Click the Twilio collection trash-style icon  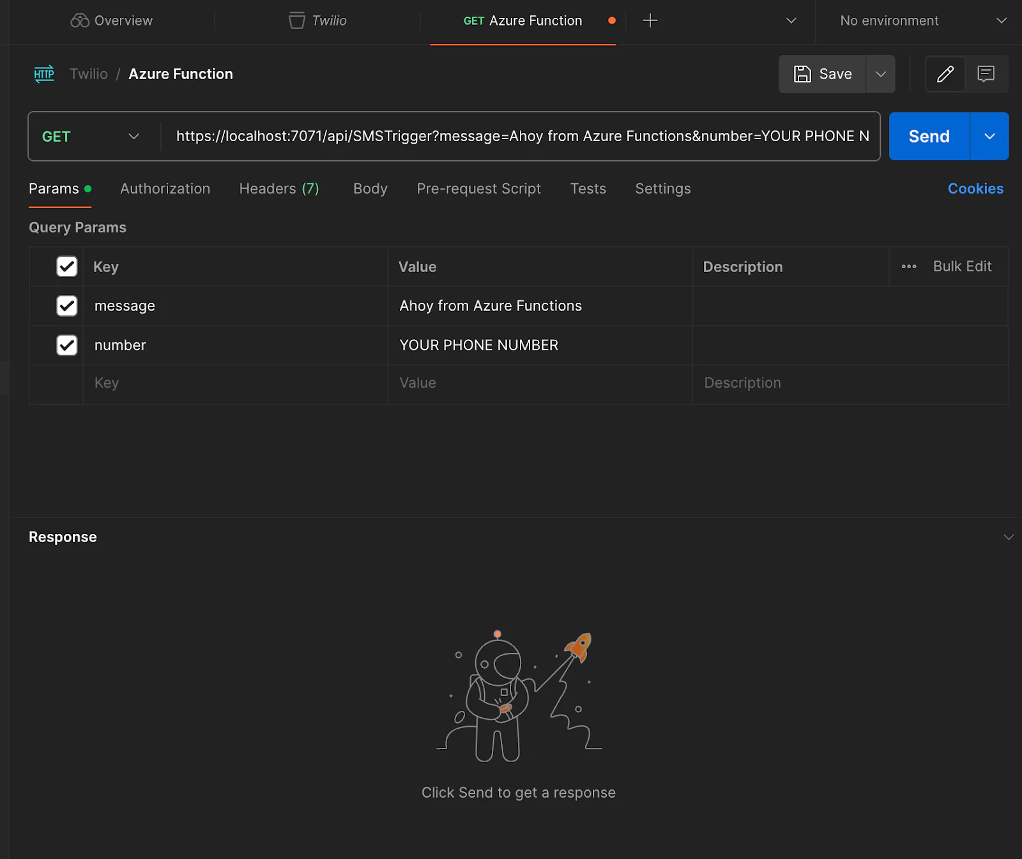point(297,20)
